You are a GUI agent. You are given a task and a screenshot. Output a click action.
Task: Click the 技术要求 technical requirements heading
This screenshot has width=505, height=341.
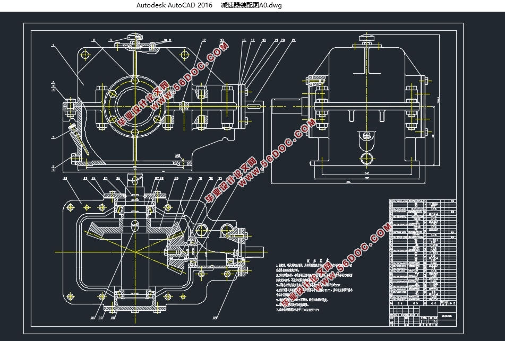[x=317, y=261]
